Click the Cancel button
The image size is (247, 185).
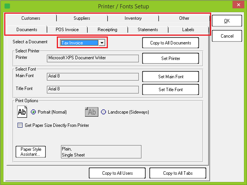coord(227,36)
